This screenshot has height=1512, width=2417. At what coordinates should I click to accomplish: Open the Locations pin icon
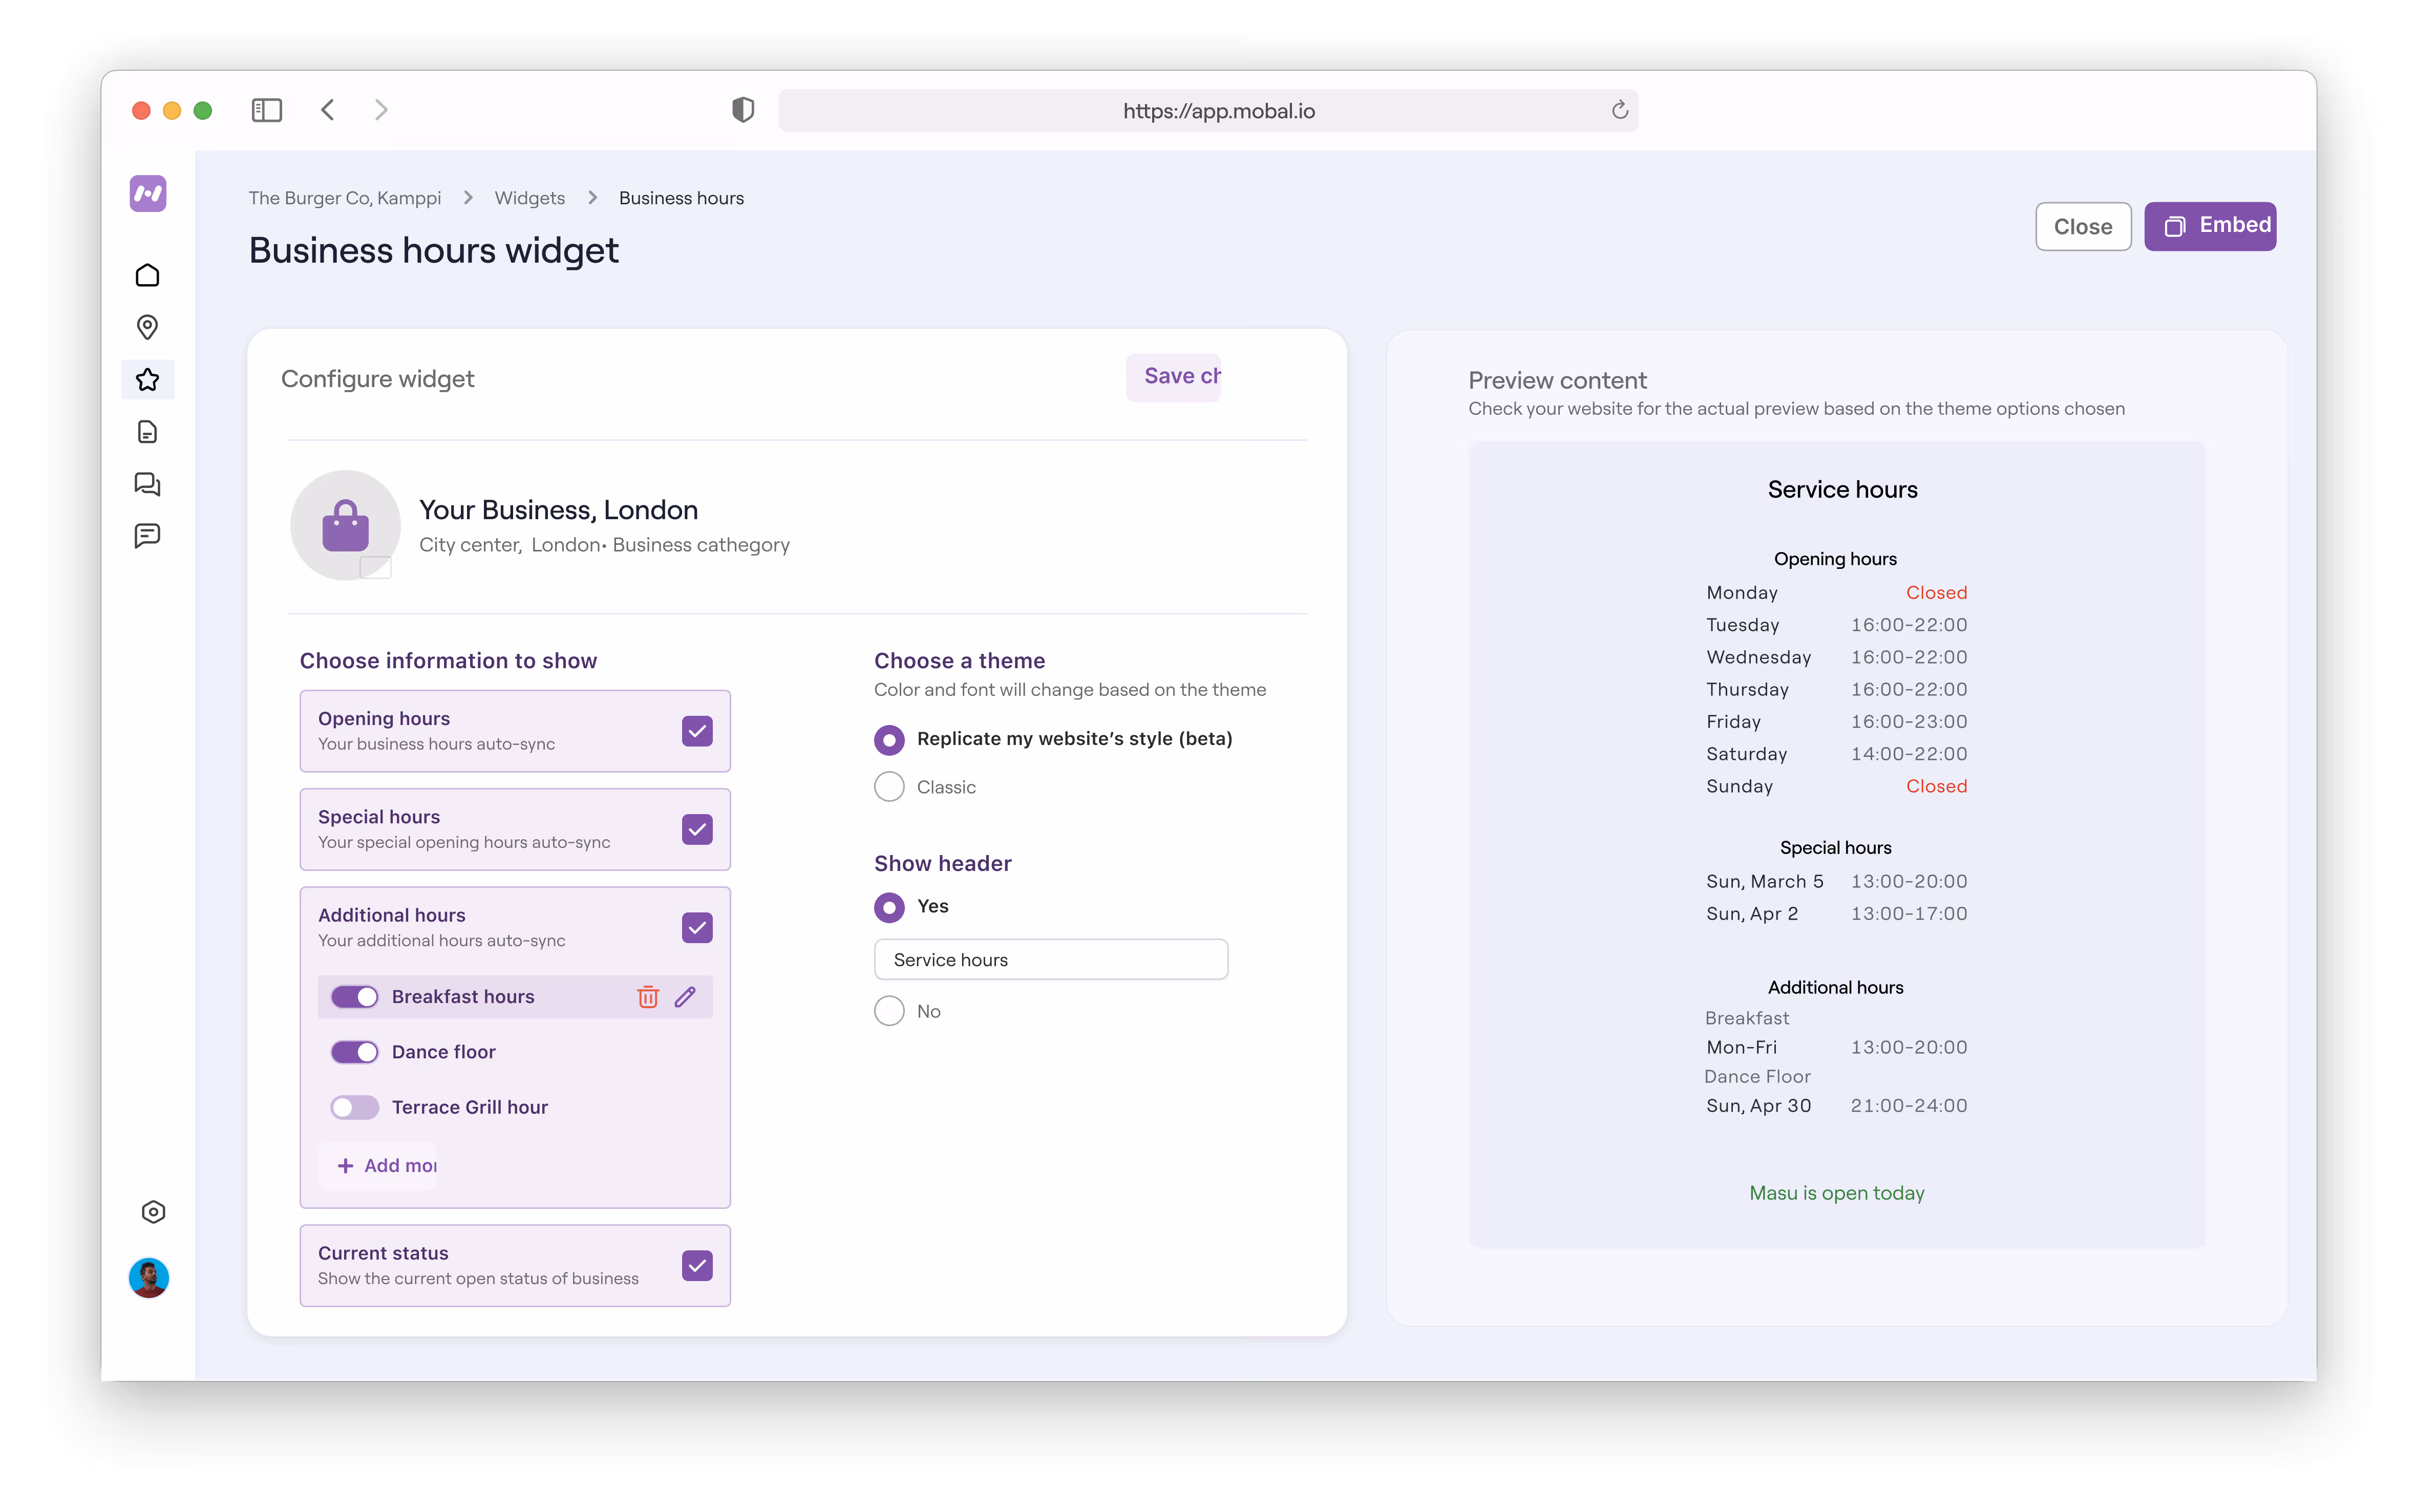pos(148,327)
